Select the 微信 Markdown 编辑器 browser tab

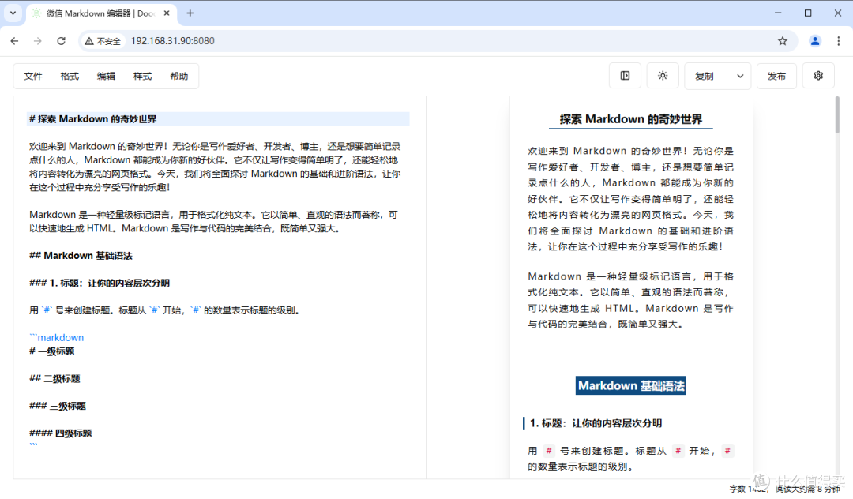point(101,13)
